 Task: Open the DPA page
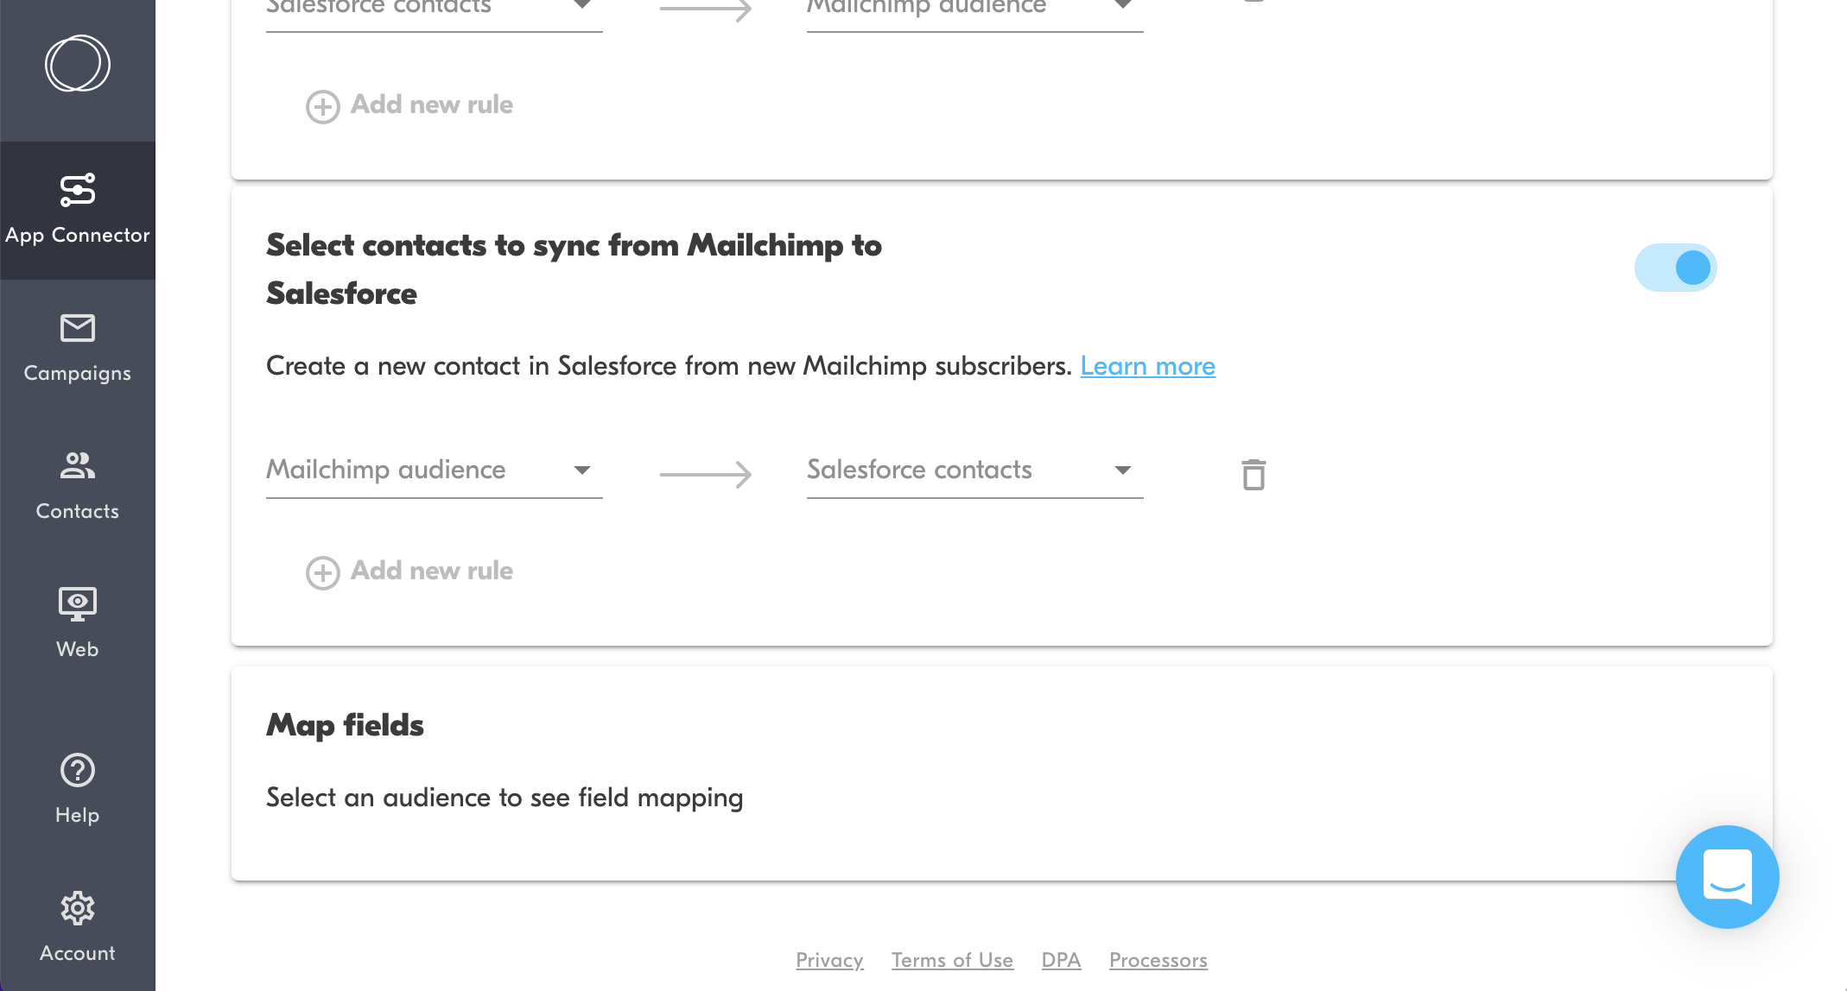[x=1061, y=960]
